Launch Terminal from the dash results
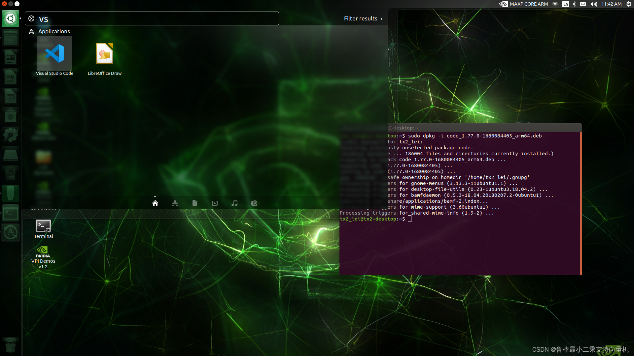The width and height of the screenshot is (634, 356). 43,226
